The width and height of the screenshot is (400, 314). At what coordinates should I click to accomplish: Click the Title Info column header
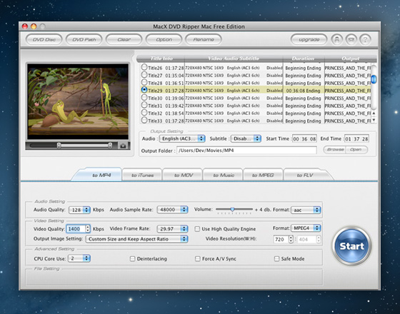click(x=161, y=59)
